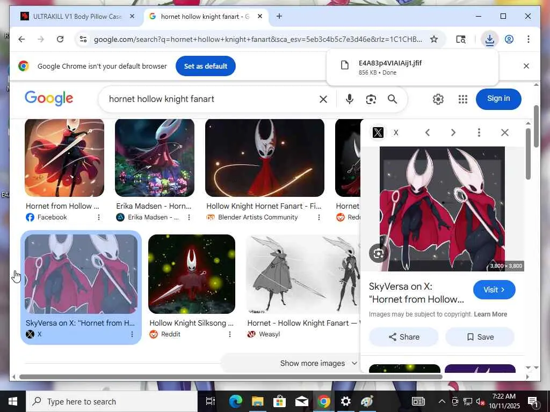The image size is (550, 412).
Task: Open preview panel more options
Action: click(479, 133)
